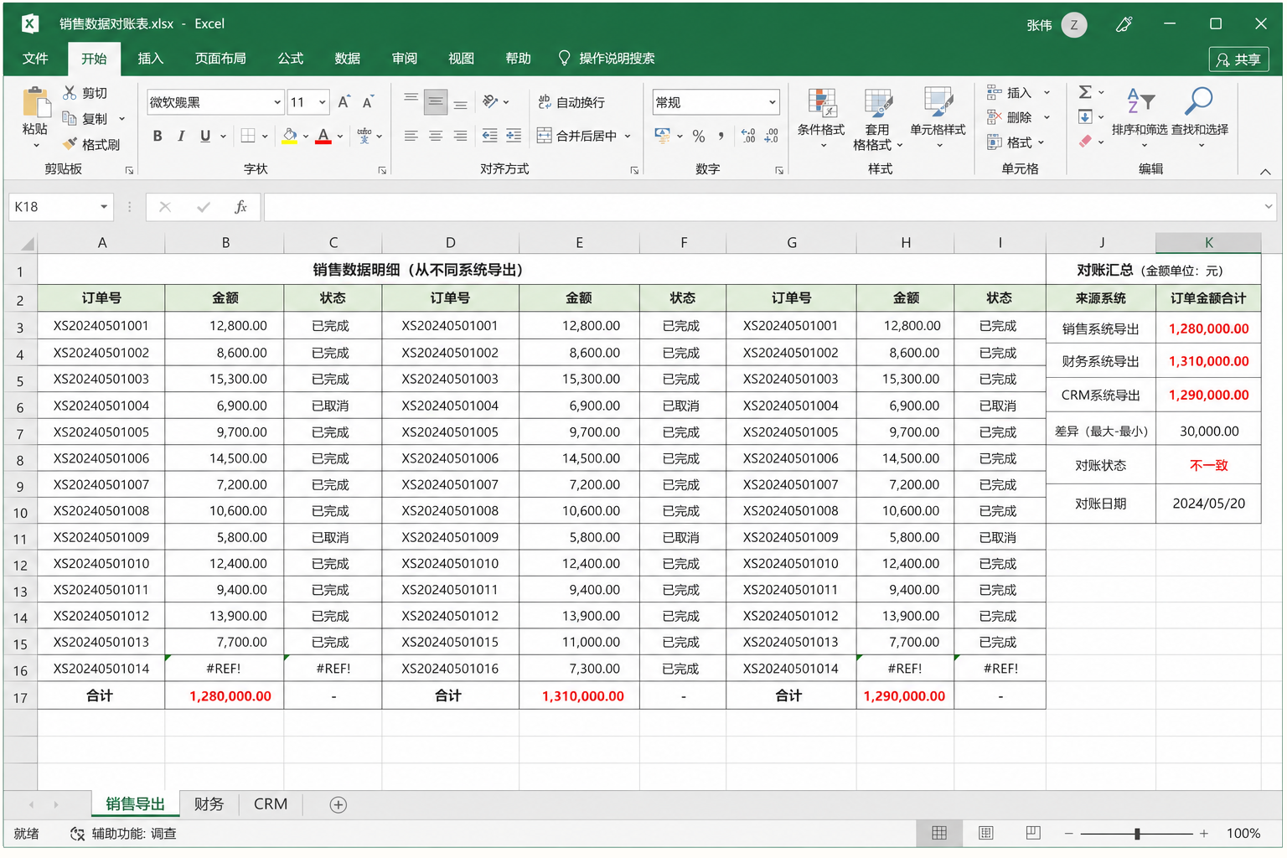Expand Merge and Center options arrow
Viewport: 1287px width, 858px height.
[628, 136]
